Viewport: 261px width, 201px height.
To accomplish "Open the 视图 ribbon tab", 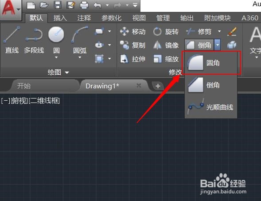I will 139,18.
